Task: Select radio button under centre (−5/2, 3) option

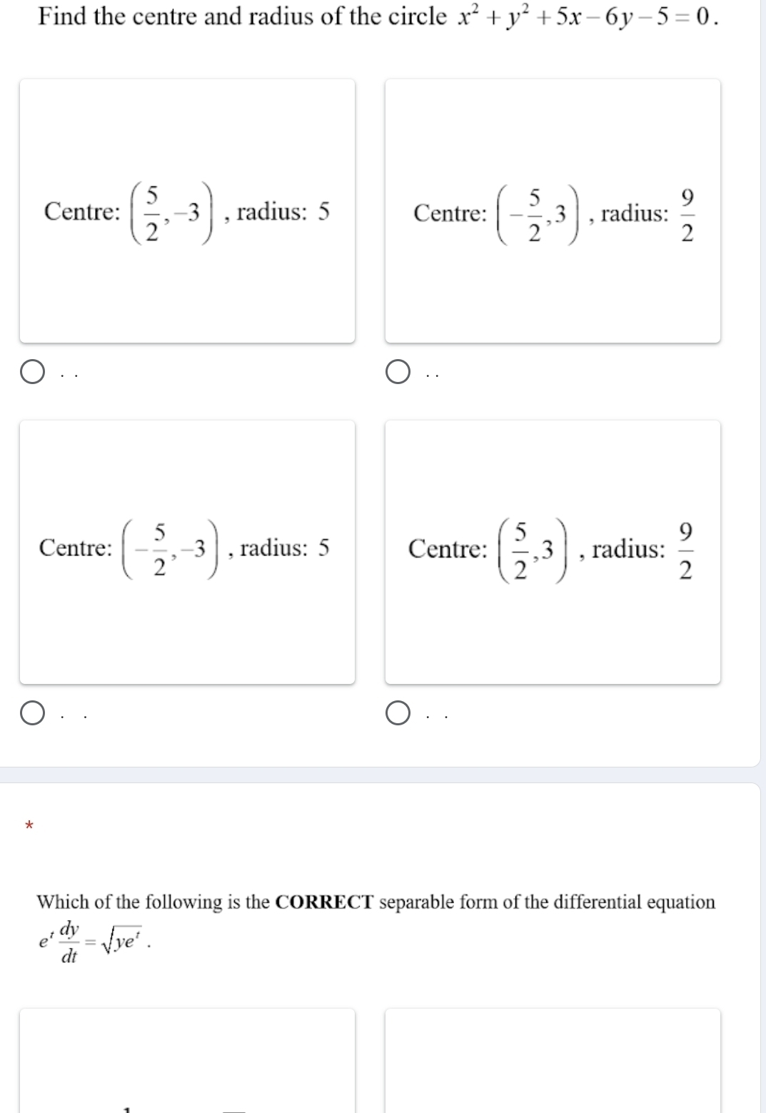Action: (398, 372)
